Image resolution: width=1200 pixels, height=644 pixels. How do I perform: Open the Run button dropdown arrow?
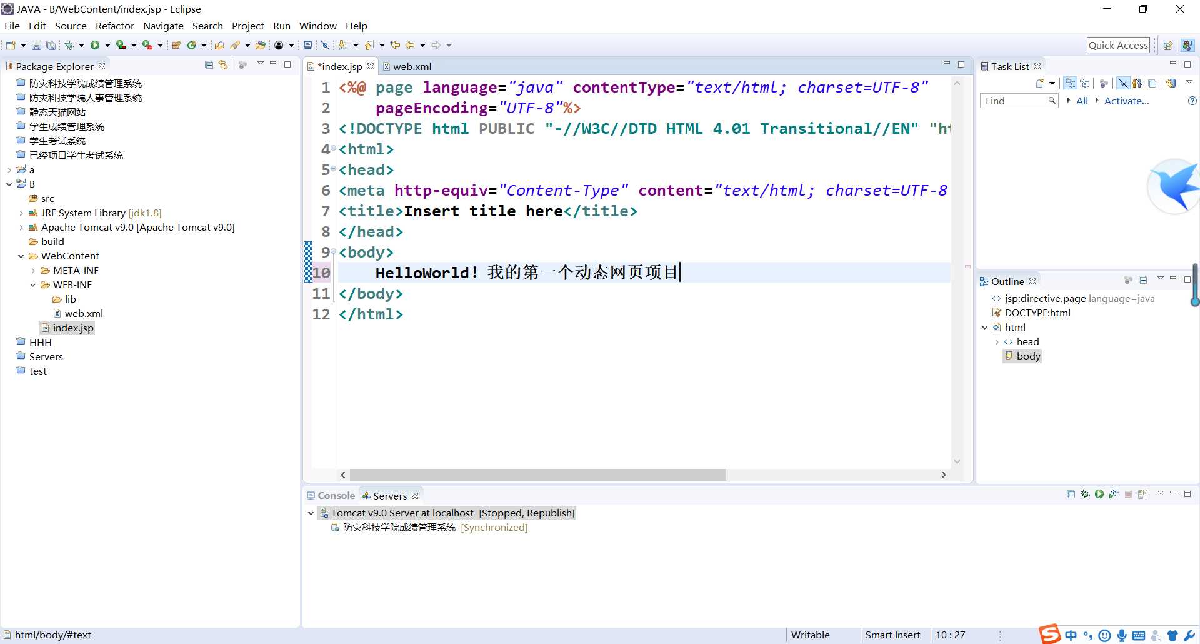pyautogui.click(x=107, y=45)
